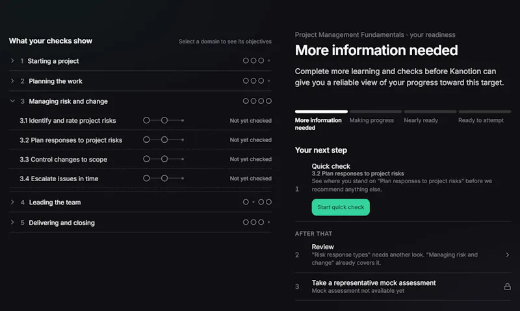Click Not yet checked status for 3.2
Viewport: 520px width, 311px height.
(x=251, y=140)
